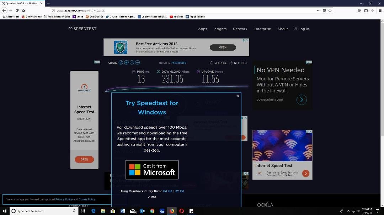384x215 pixels.
Task: Toggle Firefox sidebar view
Action: point(366,11)
